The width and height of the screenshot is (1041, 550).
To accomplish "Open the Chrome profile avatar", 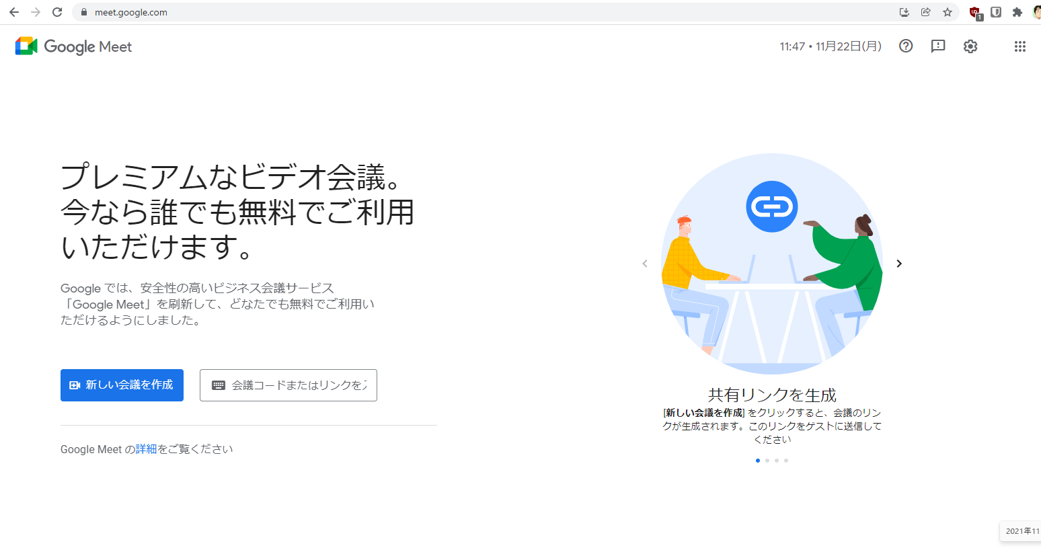I will point(1037,12).
